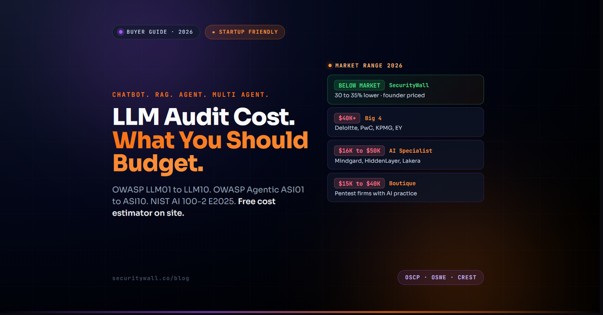Click the $40K+ price tag
Screen dimensions: 603x315
347,118
